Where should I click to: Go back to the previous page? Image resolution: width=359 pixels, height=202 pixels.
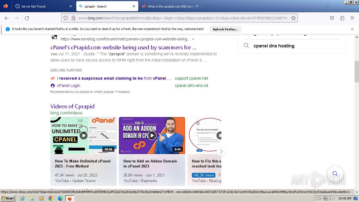(x=7, y=18)
